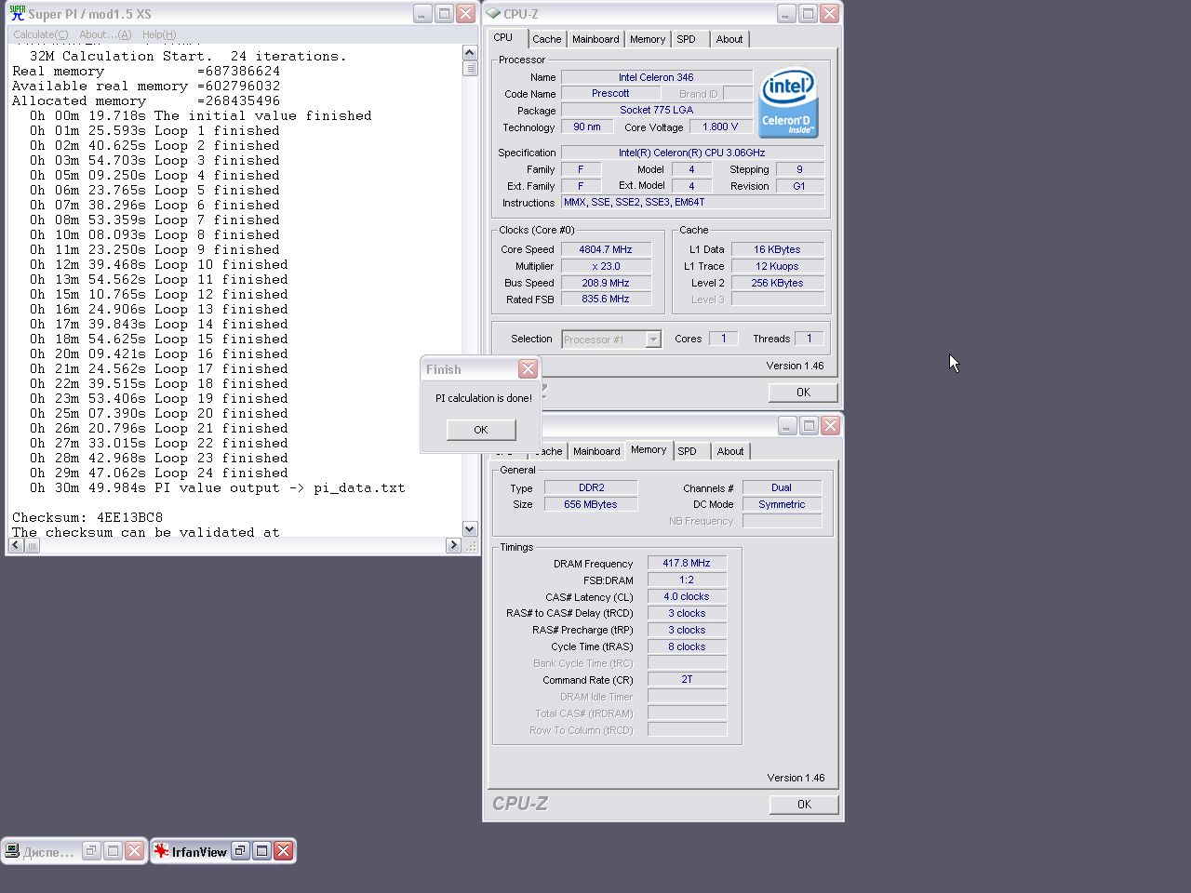Click the Intel Celeron 346 name field
This screenshot has height=893, width=1191.
[656, 77]
